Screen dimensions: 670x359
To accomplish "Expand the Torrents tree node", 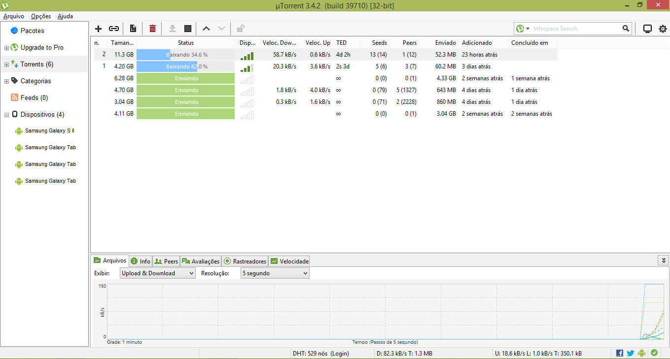I will tap(6, 65).
